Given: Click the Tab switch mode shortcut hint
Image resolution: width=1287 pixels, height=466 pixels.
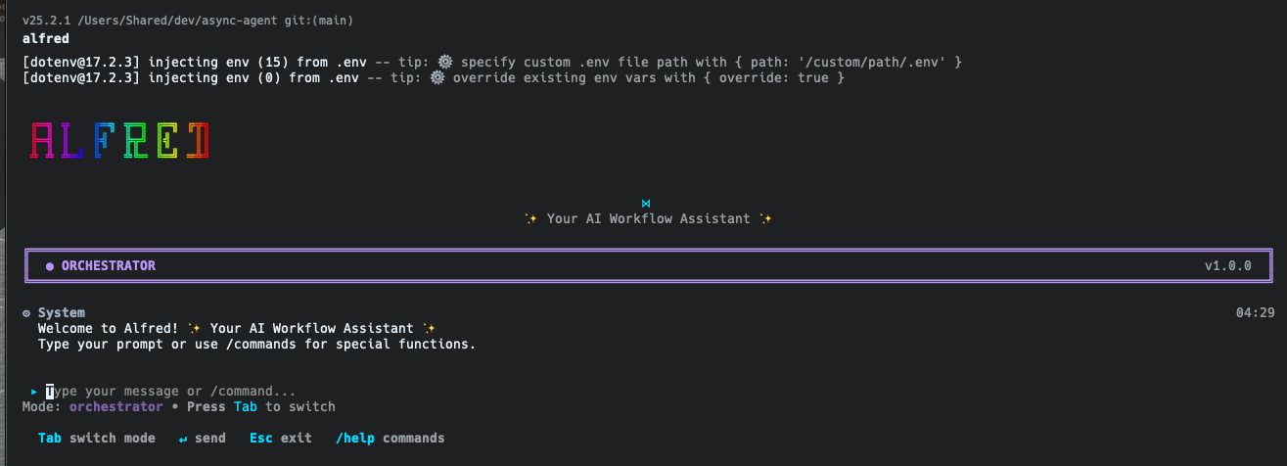Looking at the screenshot, I should click(x=96, y=438).
